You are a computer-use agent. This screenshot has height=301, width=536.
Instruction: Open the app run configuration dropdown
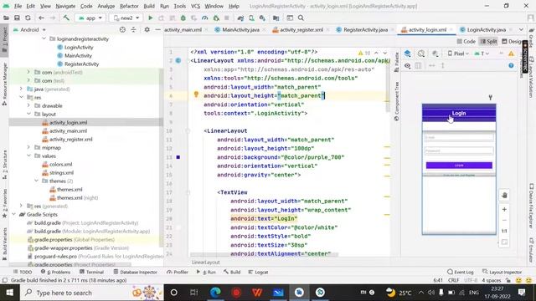tap(90, 18)
